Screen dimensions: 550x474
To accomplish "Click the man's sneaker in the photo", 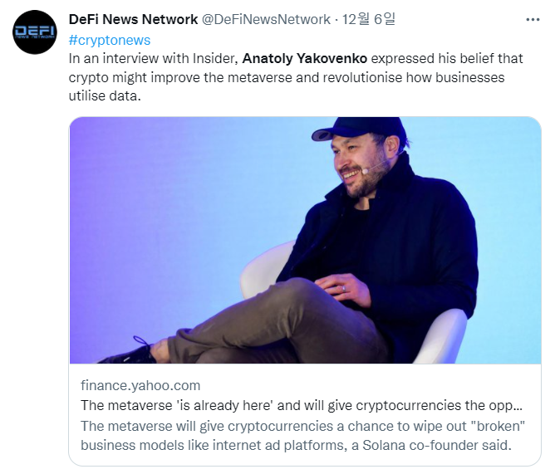I will (x=130, y=352).
